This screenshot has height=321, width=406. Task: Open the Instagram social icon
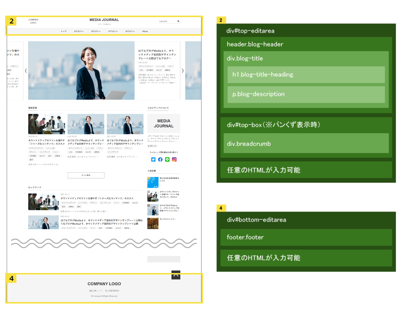[x=174, y=159]
